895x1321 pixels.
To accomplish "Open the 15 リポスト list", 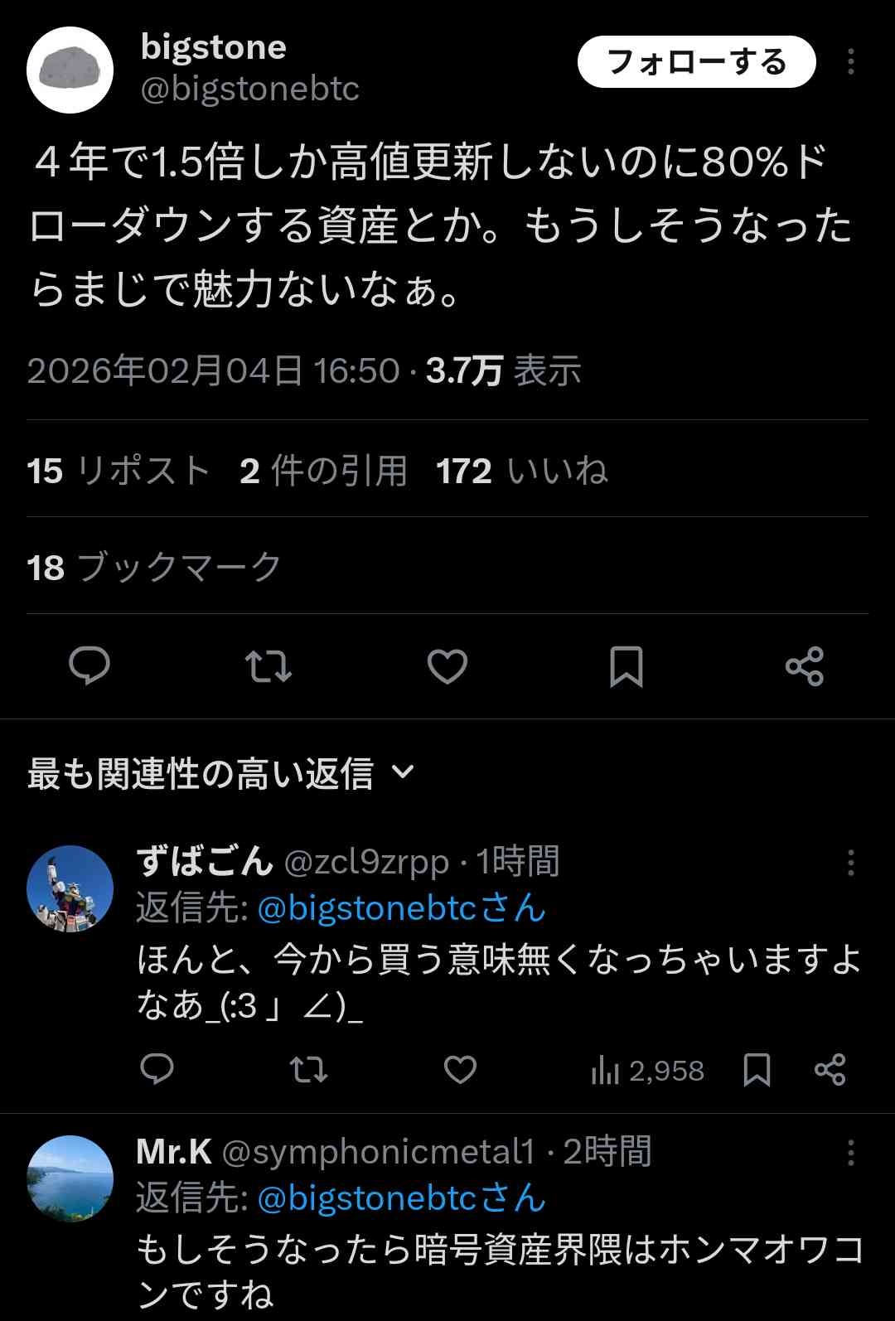I will (x=118, y=471).
